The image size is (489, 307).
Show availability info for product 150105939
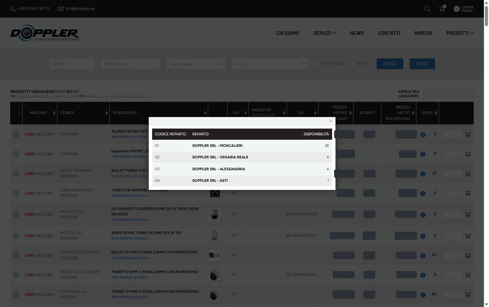click(x=423, y=154)
